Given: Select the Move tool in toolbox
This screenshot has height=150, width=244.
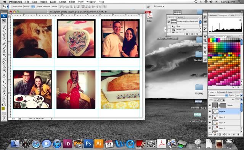Looking at the screenshot, I should (x=4, y=21).
